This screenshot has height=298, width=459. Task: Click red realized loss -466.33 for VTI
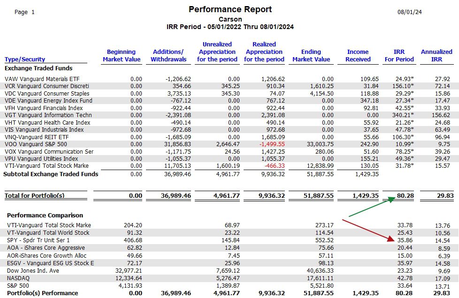[275, 166]
